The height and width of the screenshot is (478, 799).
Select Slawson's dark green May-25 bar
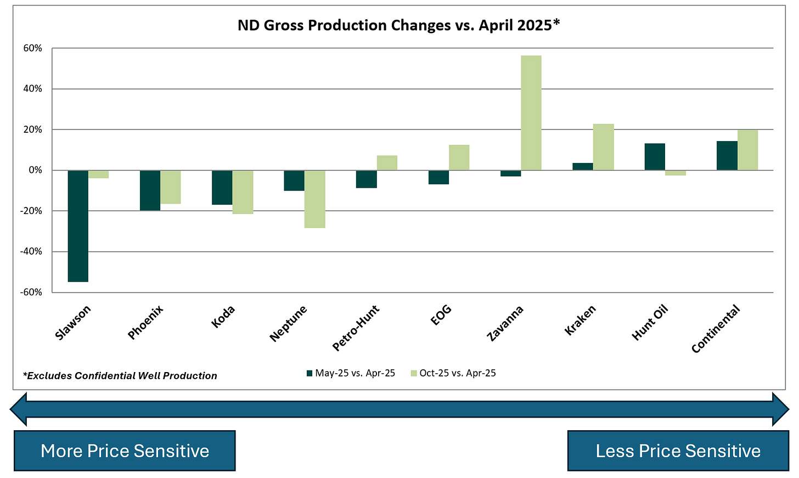78,226
